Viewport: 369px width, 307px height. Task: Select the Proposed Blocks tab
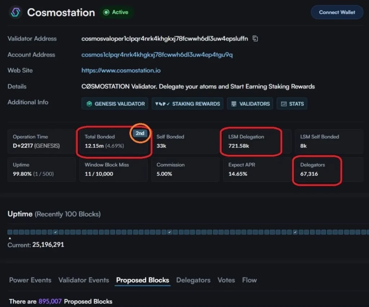click(142, 280)
